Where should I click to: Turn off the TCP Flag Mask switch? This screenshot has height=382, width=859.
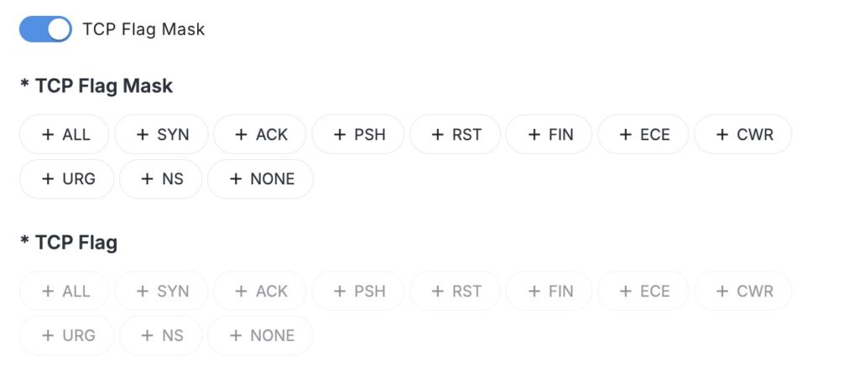pos(45,29)
